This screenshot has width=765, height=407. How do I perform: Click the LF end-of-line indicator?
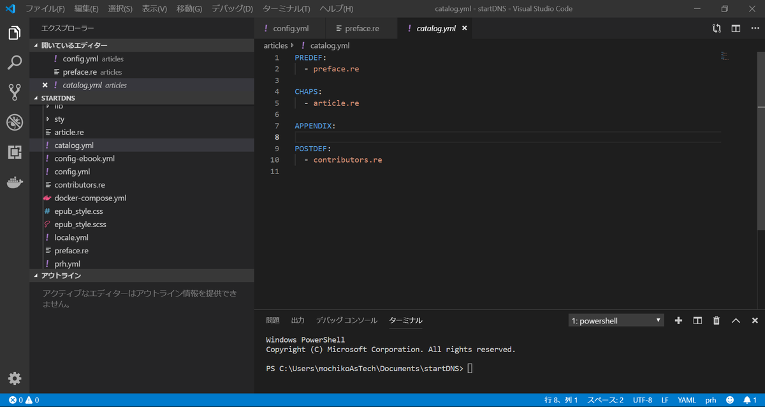[x=665, y=400]
